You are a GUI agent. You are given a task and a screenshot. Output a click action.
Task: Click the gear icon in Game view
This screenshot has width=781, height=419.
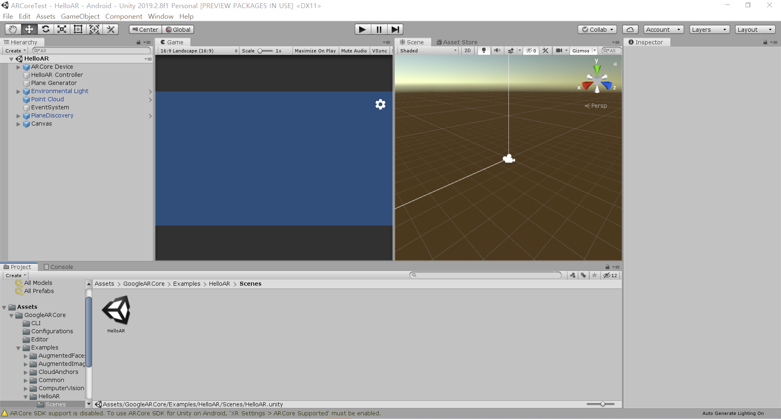coord(380,104)
